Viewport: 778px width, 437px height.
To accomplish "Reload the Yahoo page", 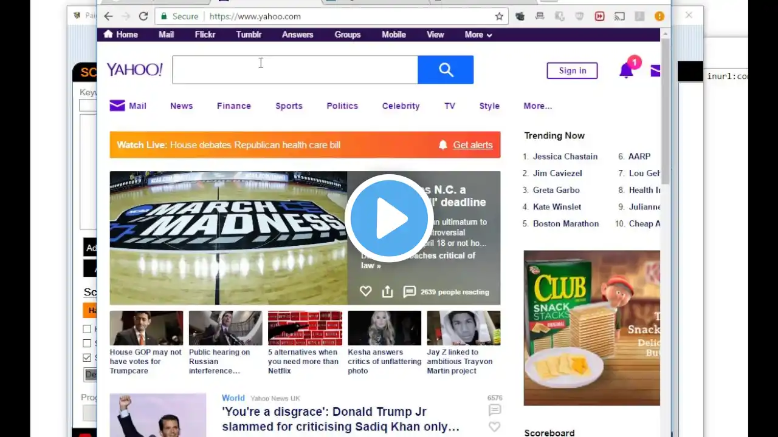I will point(143,16).
